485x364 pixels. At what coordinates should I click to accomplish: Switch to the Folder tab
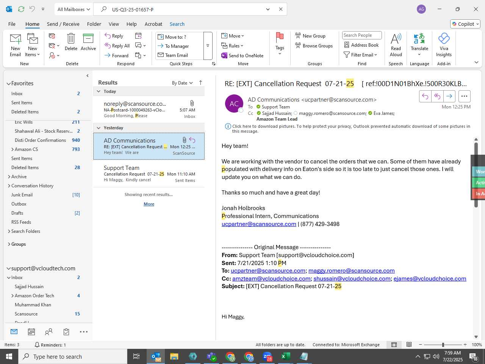(x=94, y=24)
